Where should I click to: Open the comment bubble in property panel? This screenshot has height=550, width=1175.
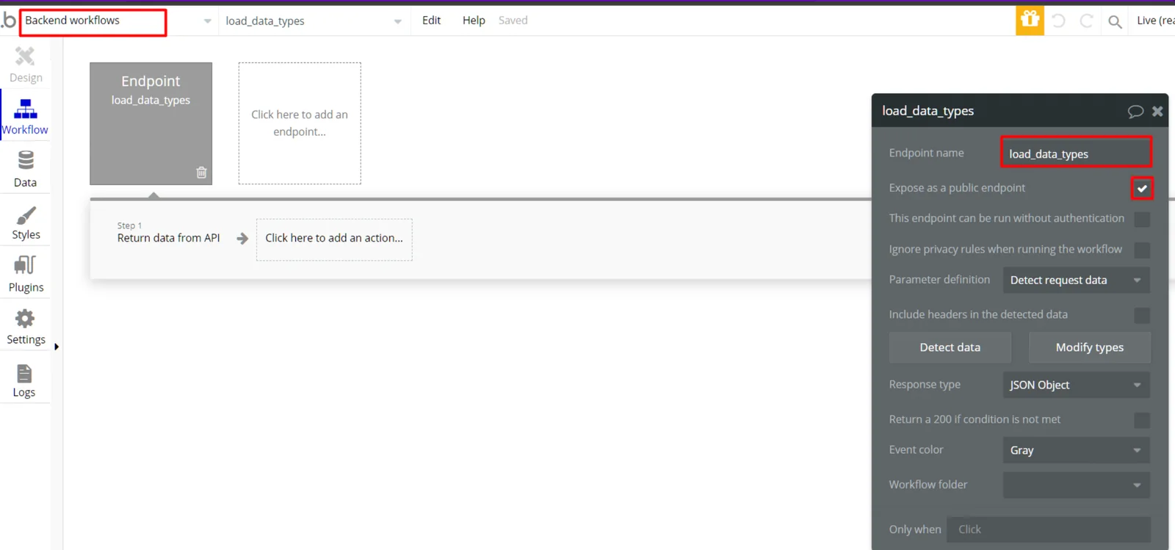coord(1135,111)
